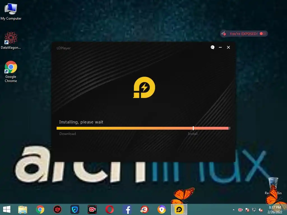Open Facebook from the taskbar
The width and height of the screenshot is (287, 215).
coord(127,209)
